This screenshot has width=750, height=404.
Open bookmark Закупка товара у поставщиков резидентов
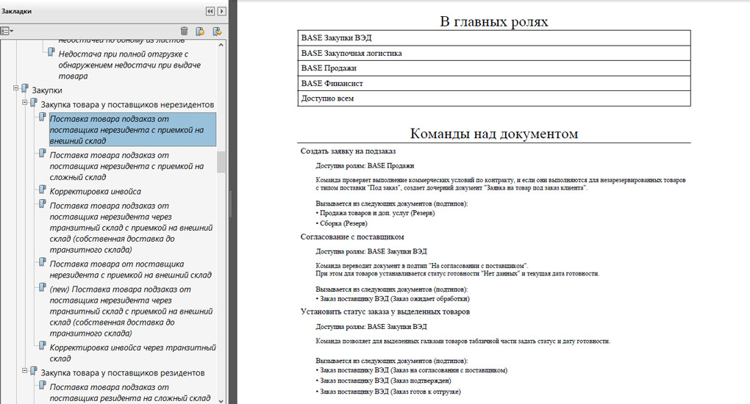(123, 372)
